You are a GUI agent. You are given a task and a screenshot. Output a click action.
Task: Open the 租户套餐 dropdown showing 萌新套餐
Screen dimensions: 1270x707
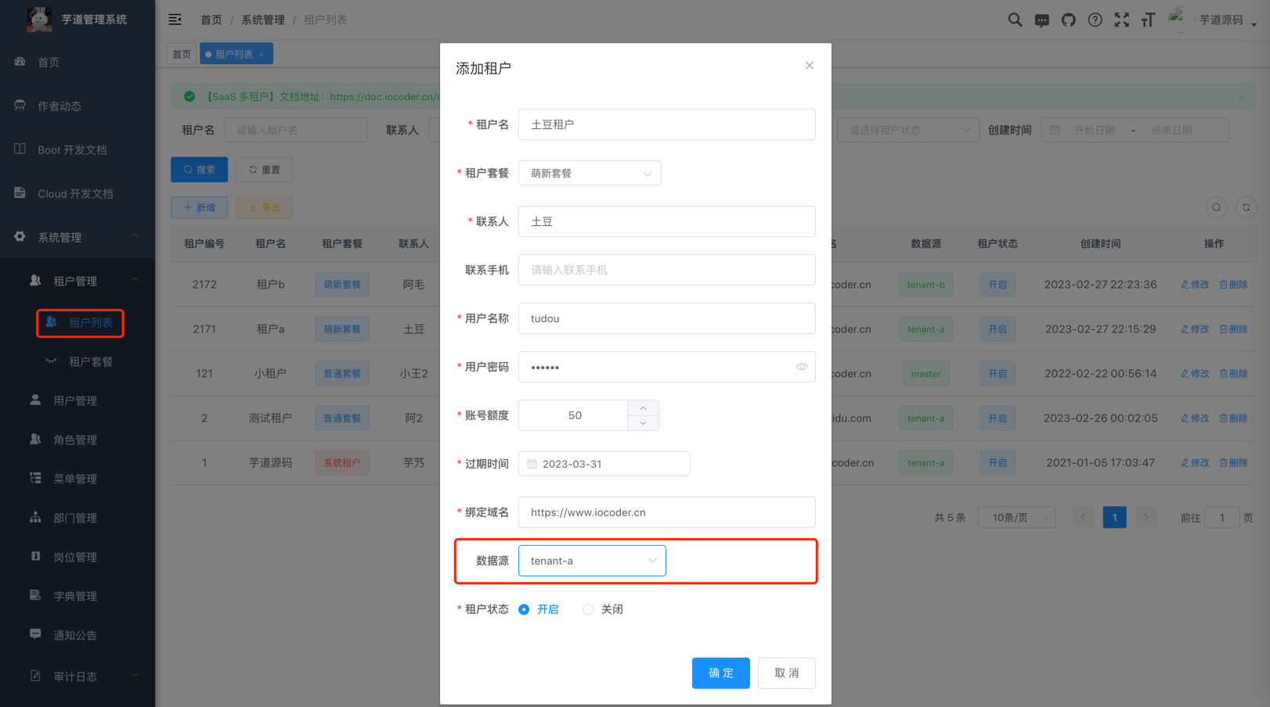click(590, 173)
